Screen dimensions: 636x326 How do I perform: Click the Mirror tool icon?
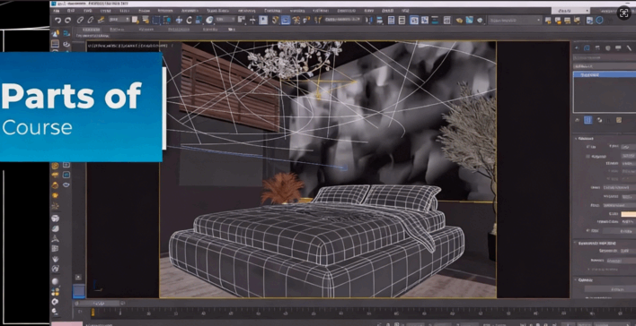[369, 20]
